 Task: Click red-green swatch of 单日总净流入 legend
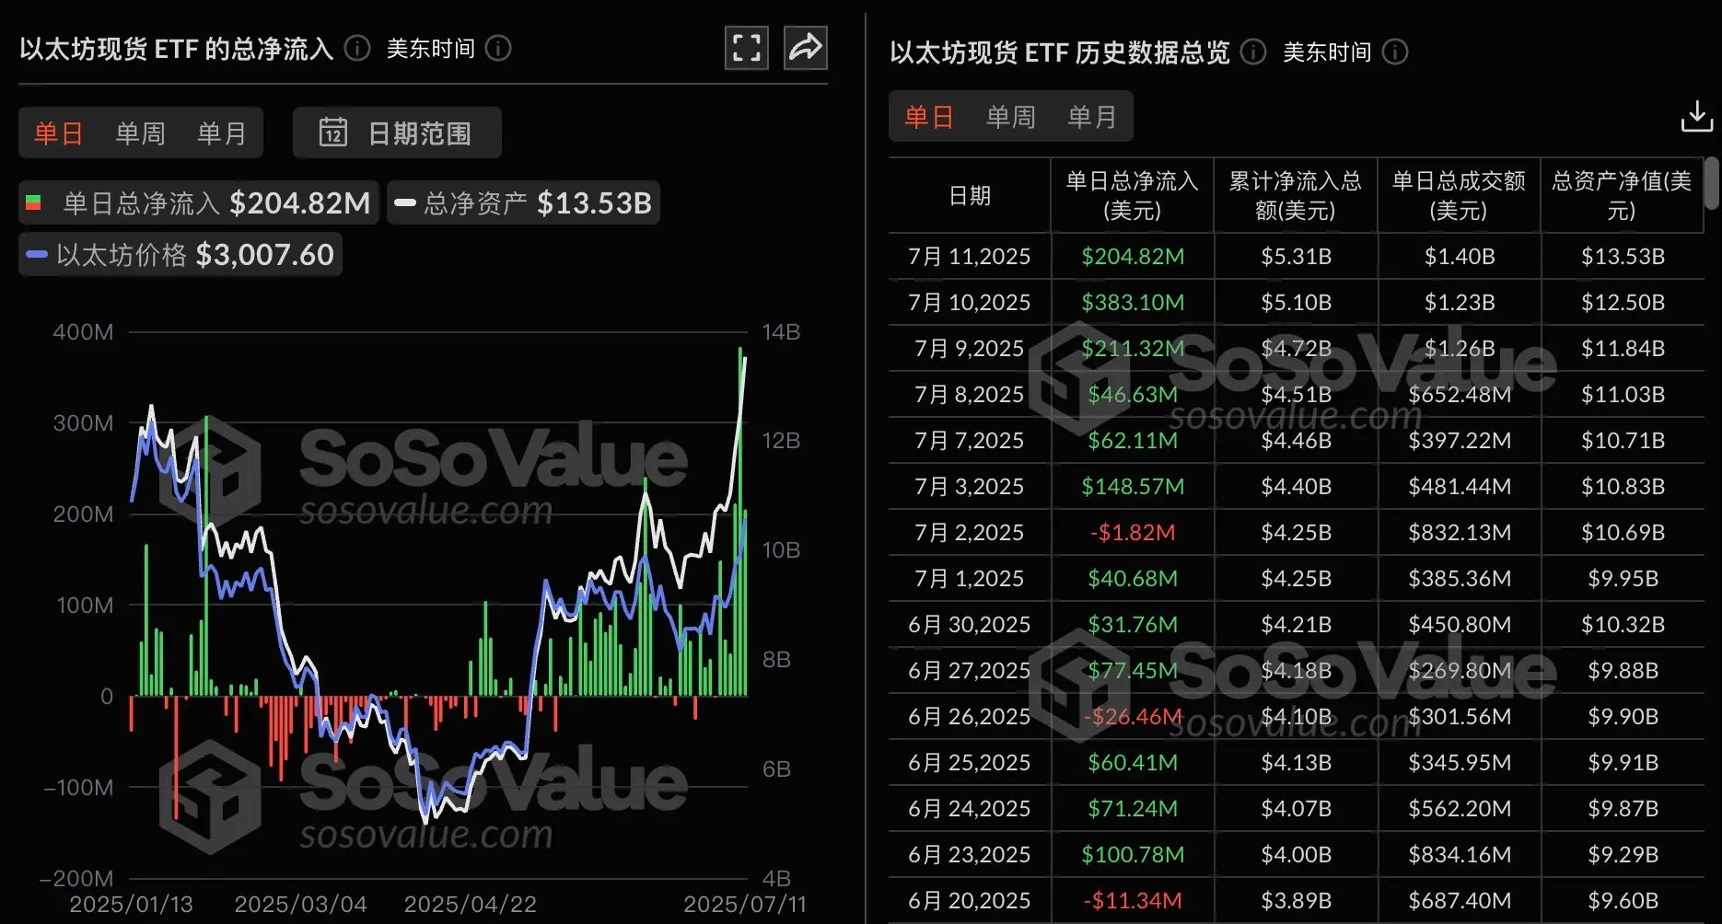[x=34, y=202]
